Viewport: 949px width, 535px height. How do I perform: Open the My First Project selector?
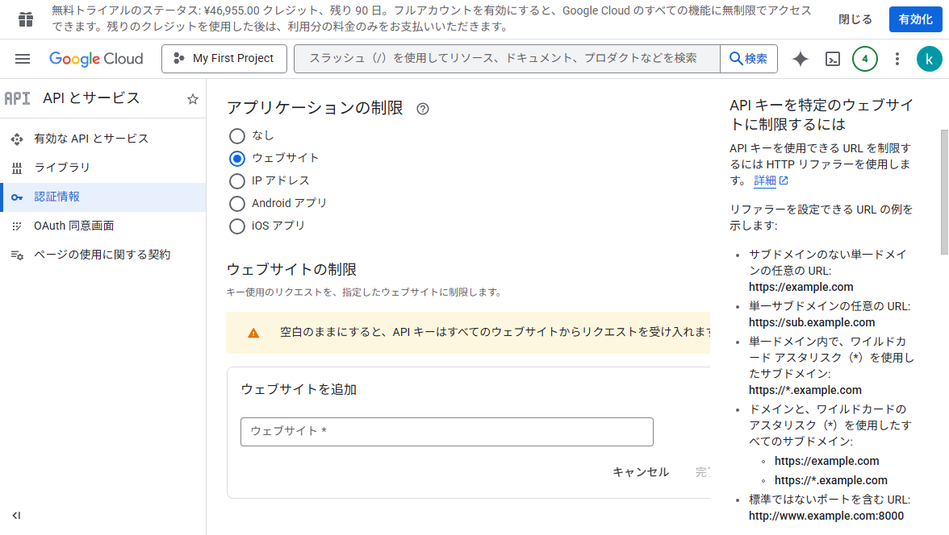[x=224, y=59]
